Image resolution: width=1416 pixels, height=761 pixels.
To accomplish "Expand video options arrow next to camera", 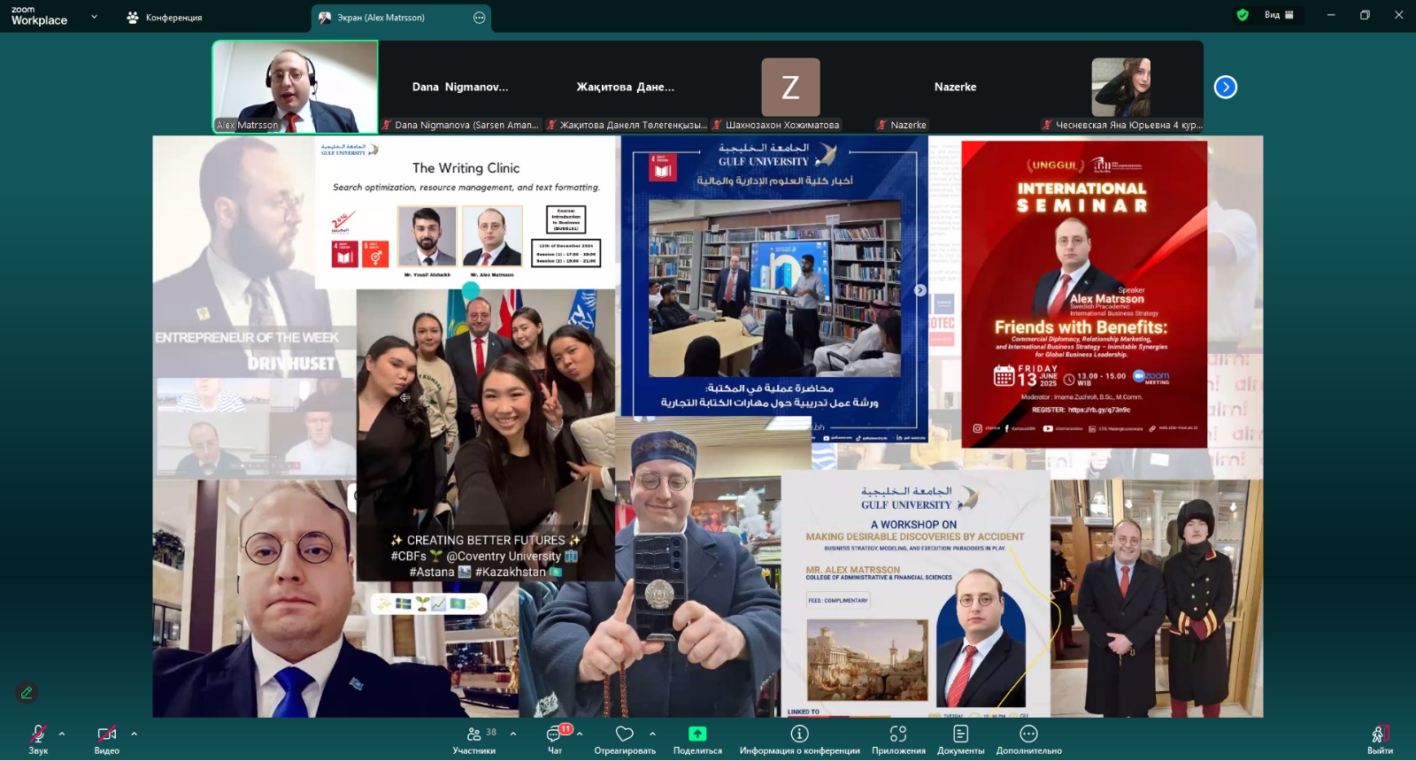I will 135,734.
